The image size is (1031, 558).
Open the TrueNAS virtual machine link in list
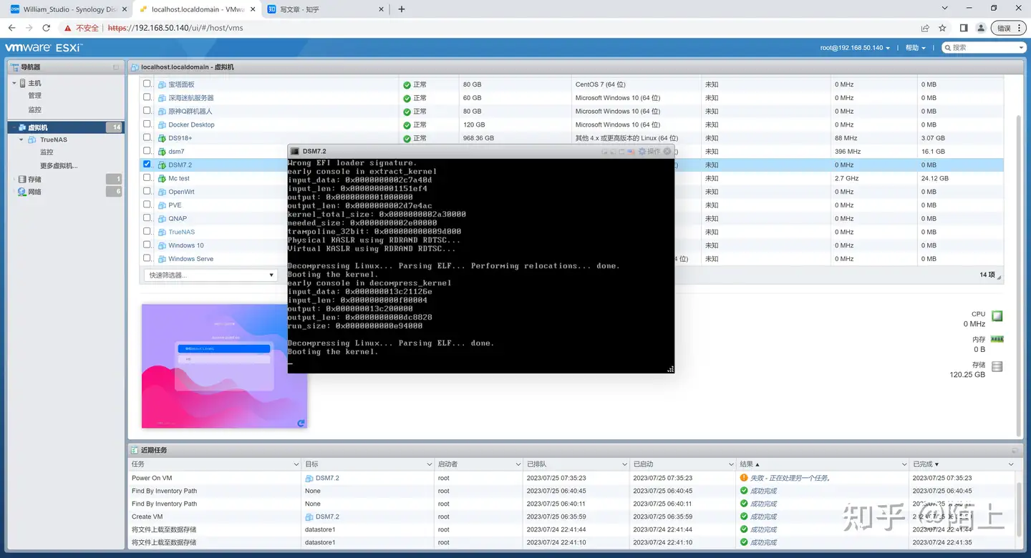[x=182, y=232]
